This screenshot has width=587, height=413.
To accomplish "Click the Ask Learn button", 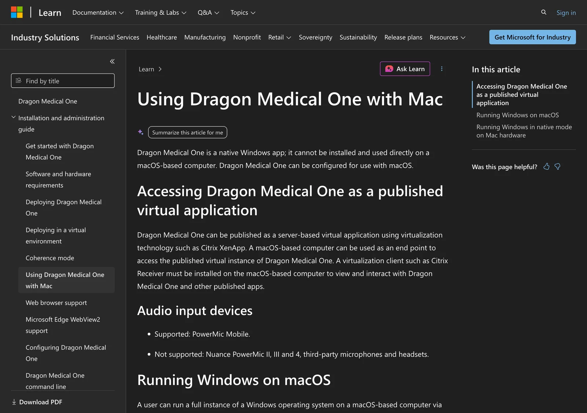I will (405, 69).
